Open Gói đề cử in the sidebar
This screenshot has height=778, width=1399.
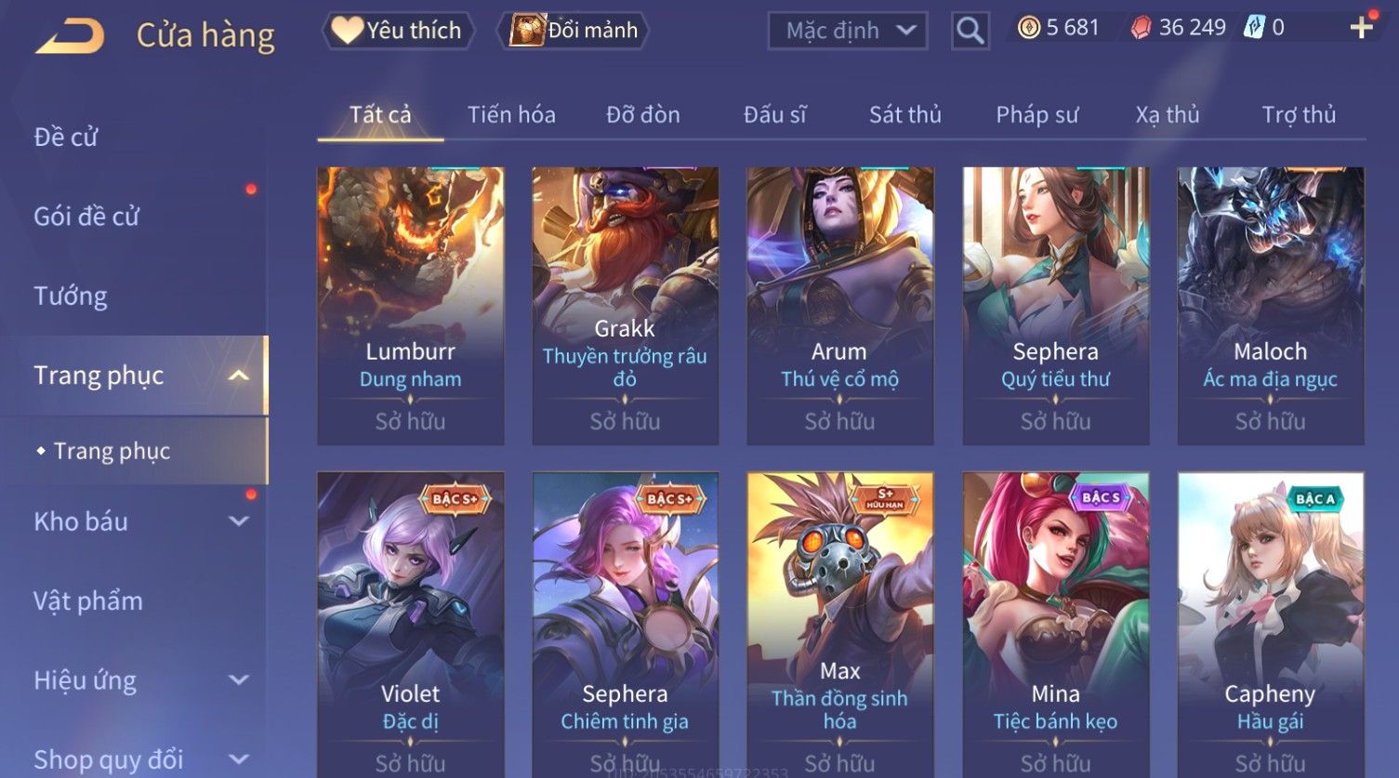86,217
